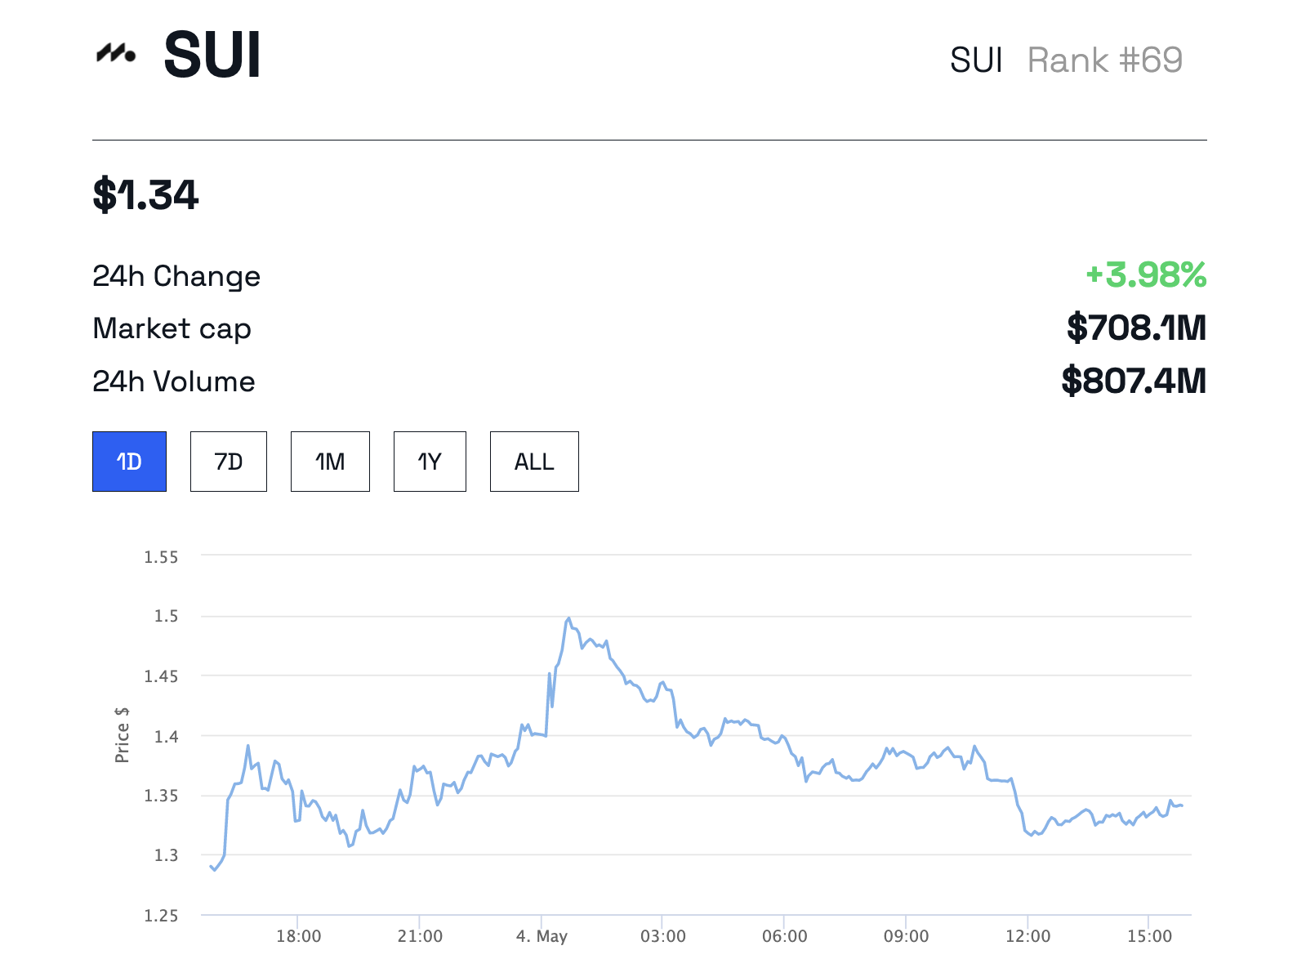Click the 24h Change label
The image size is (1315, 977).
(x=176, y=277)
